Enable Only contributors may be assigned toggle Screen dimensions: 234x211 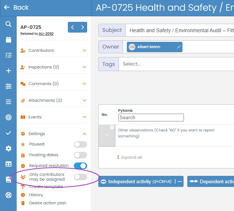click(80, 177)
